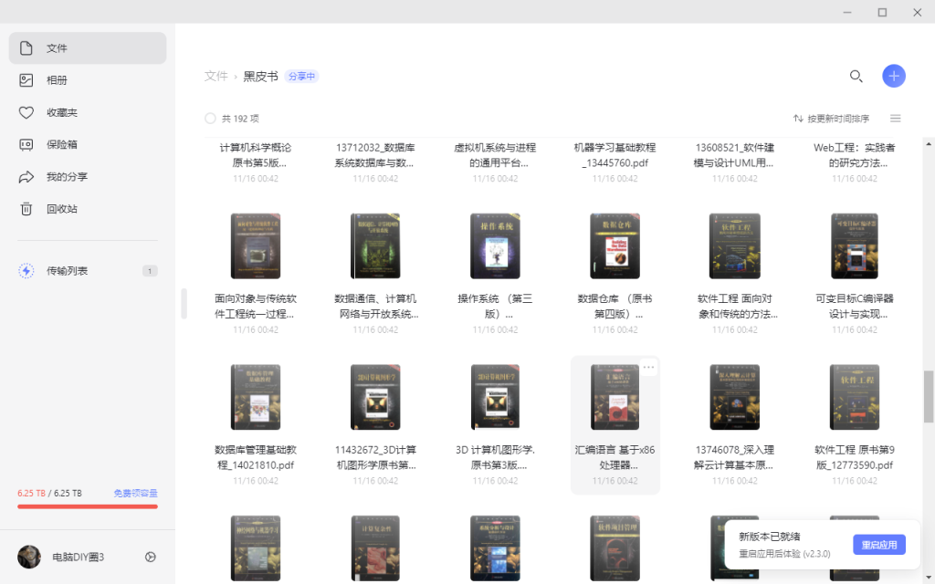The width and height of the screenshot is (935, 584).
Task: Switch view with the list layout icon
Action: [x=895, y=119]
